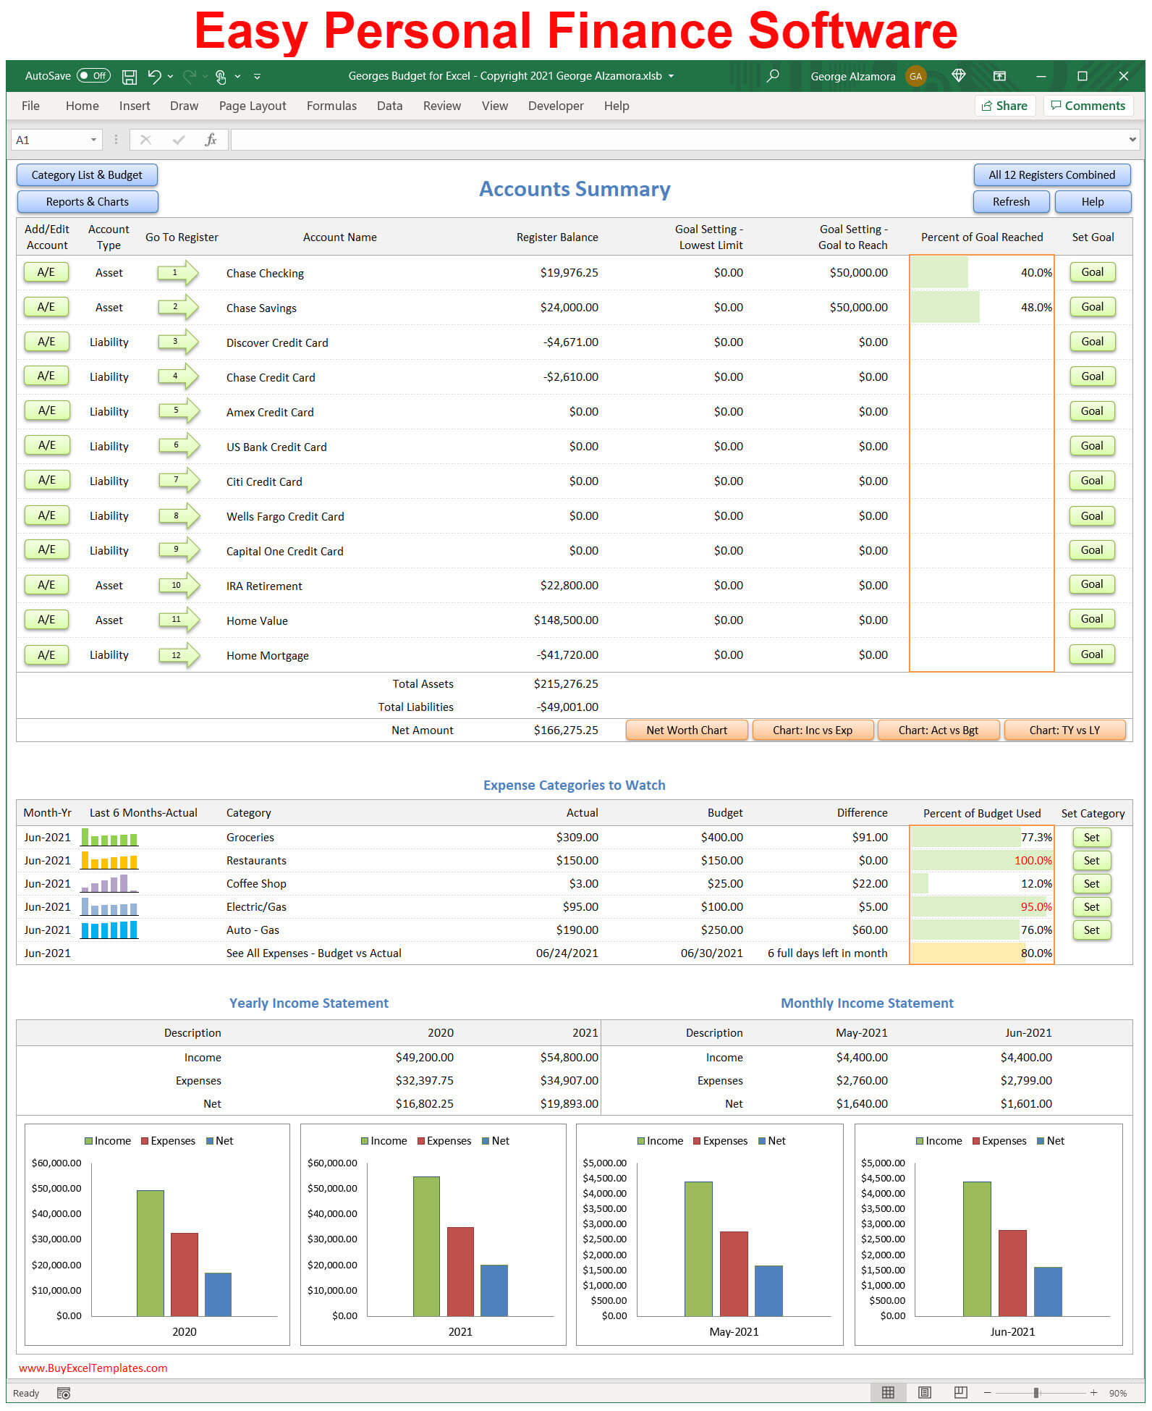Open the Formulas ribbon tab
1152x1411 pixels.
(x=331, y=106)
